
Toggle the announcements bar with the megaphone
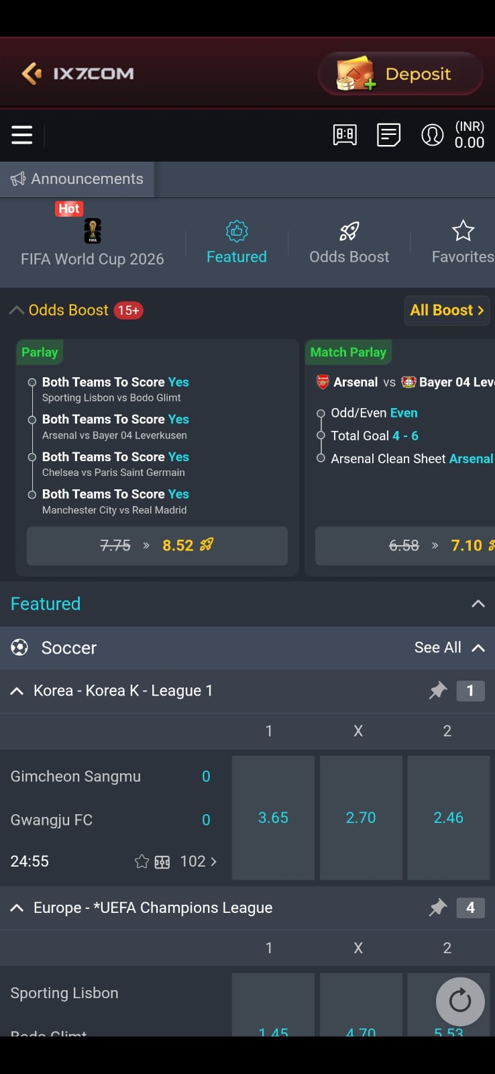(x=19, y=179)
